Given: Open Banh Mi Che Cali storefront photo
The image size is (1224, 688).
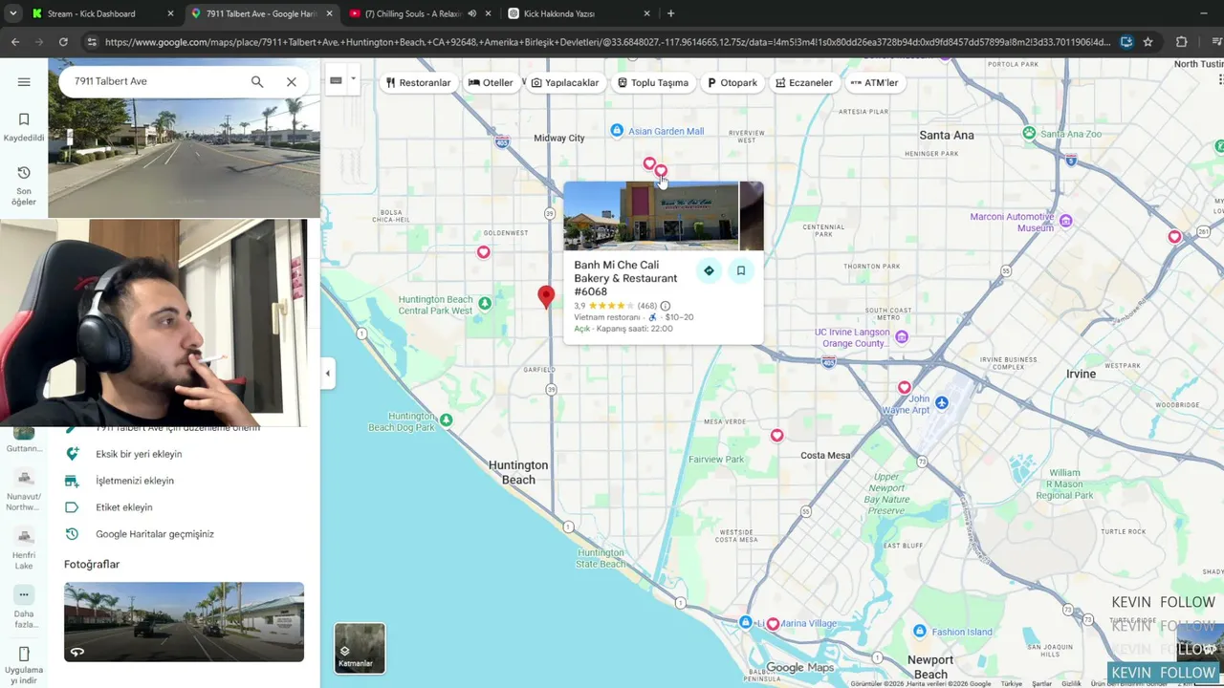Looking at the screenshot, I should [x=650, y=216].
